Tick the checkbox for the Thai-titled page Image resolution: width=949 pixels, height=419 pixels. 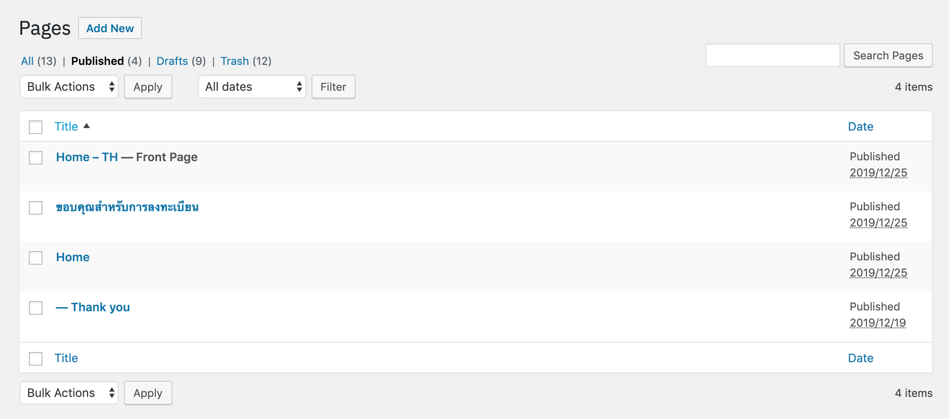36,208
